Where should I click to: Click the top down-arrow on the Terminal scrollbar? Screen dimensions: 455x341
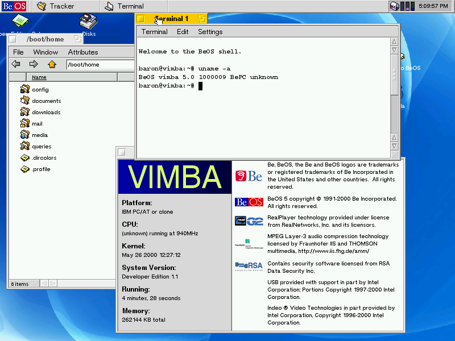pos(394,50)
